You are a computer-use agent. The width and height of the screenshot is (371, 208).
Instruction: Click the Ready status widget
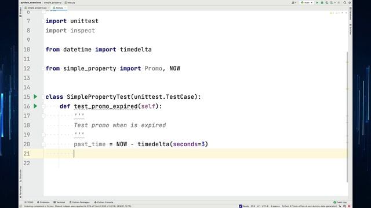244,206
